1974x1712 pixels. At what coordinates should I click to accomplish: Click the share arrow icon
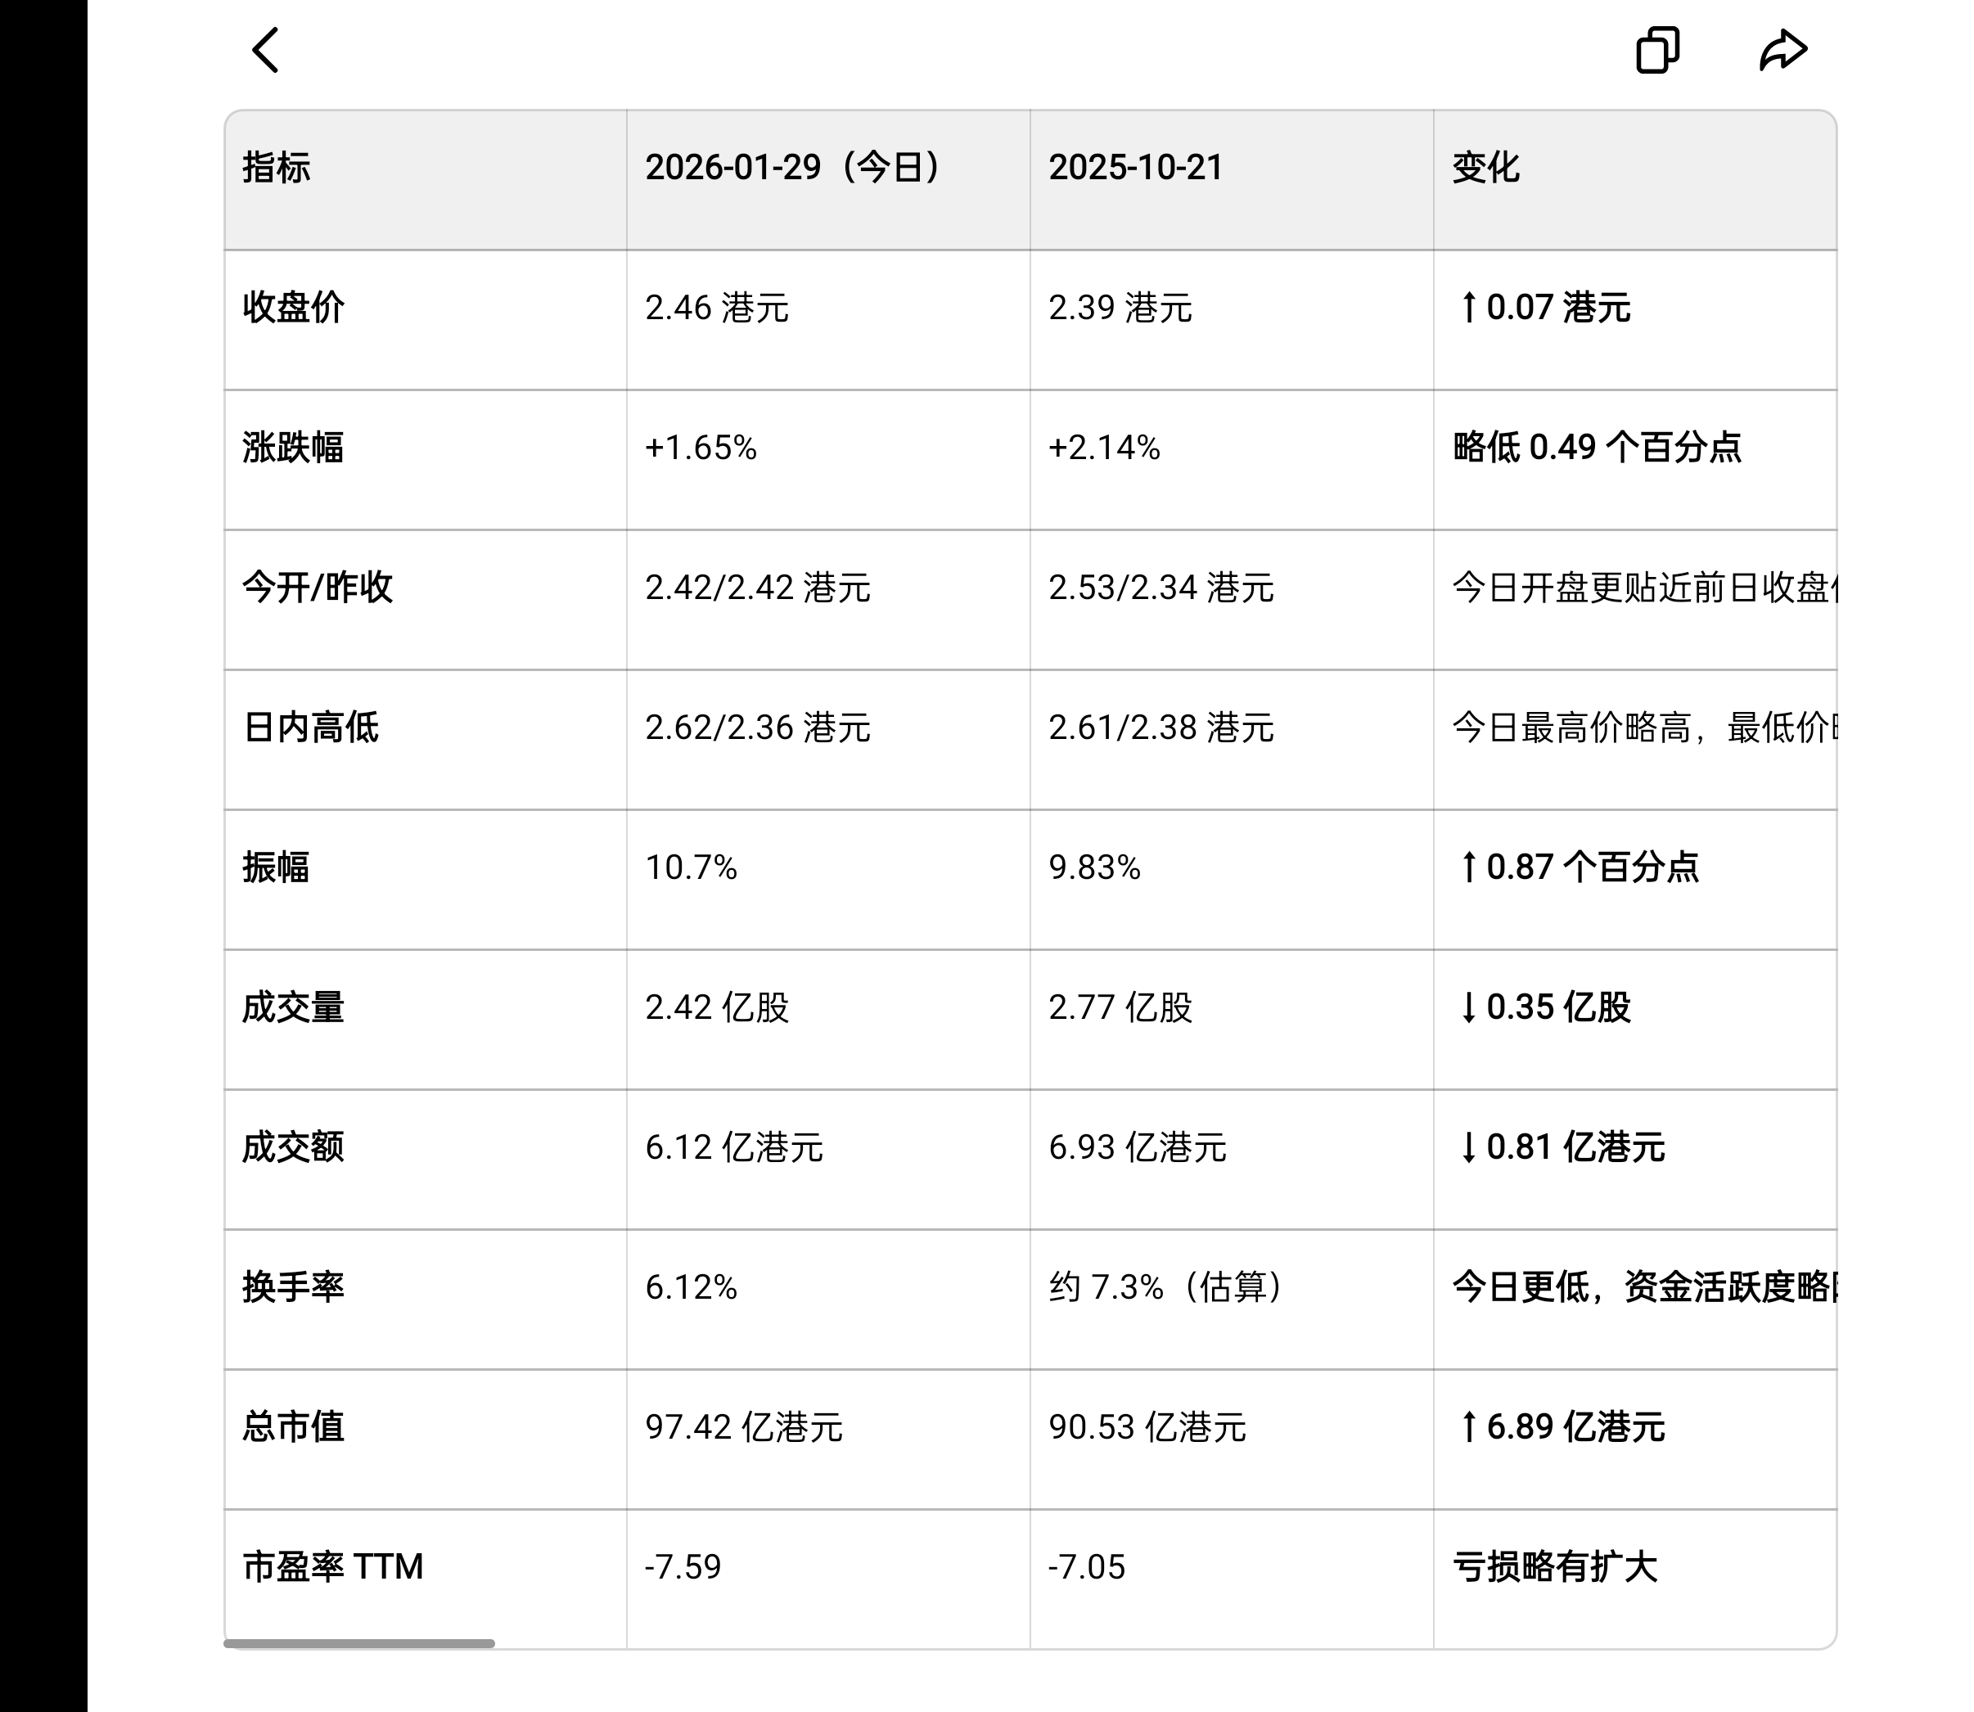(x=1783, y=50)
